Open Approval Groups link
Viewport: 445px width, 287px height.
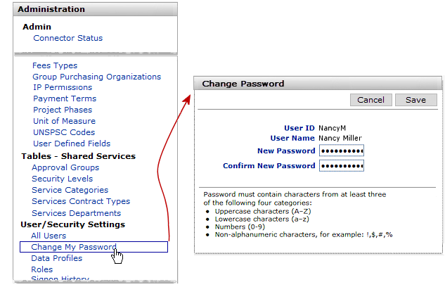click(x=65, y=167)
